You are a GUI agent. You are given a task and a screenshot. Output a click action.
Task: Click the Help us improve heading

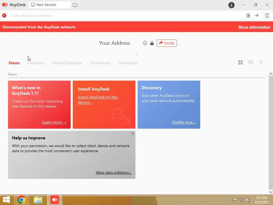pyautogui.click(x=29, y=138)
